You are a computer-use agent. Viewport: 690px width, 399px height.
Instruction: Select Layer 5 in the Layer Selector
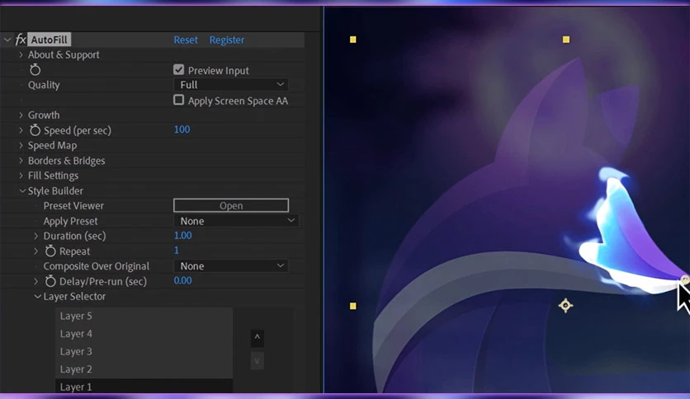tap(144, 316)
